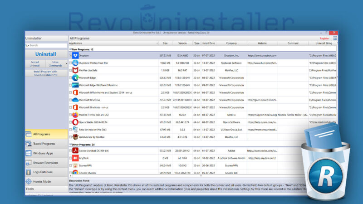Click the McAfee LiveSafe icon
The height and width of the screenshot is (204, 363).
[x=75, y=70]
